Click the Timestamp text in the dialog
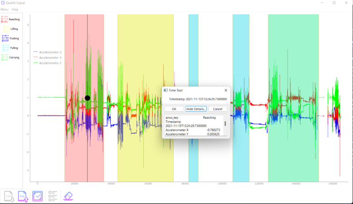The image size is (353, 204). coord(198,99)
